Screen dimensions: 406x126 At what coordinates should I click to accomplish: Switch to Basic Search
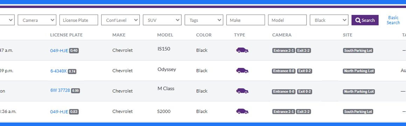[x=393, y=20]
